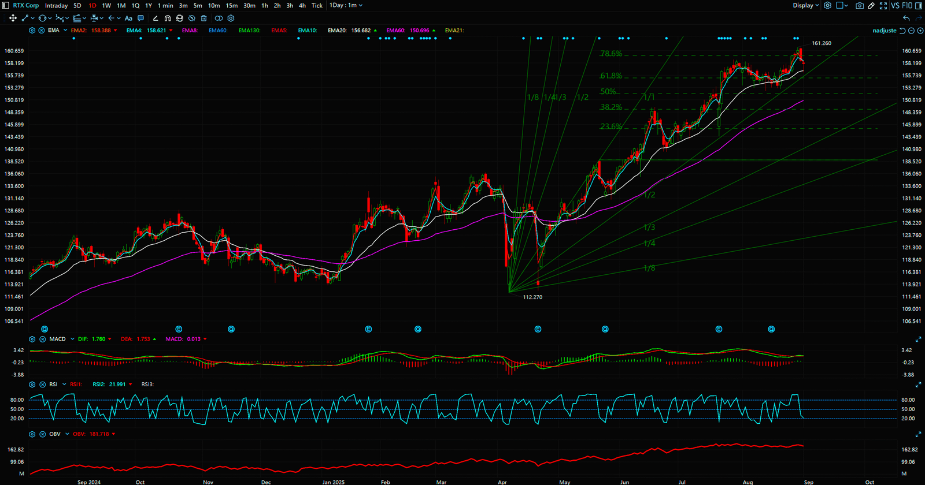Open the Display dropdown
Image resolution: width=925 pixels, height=485 pixels.
[x=806, y=6]
